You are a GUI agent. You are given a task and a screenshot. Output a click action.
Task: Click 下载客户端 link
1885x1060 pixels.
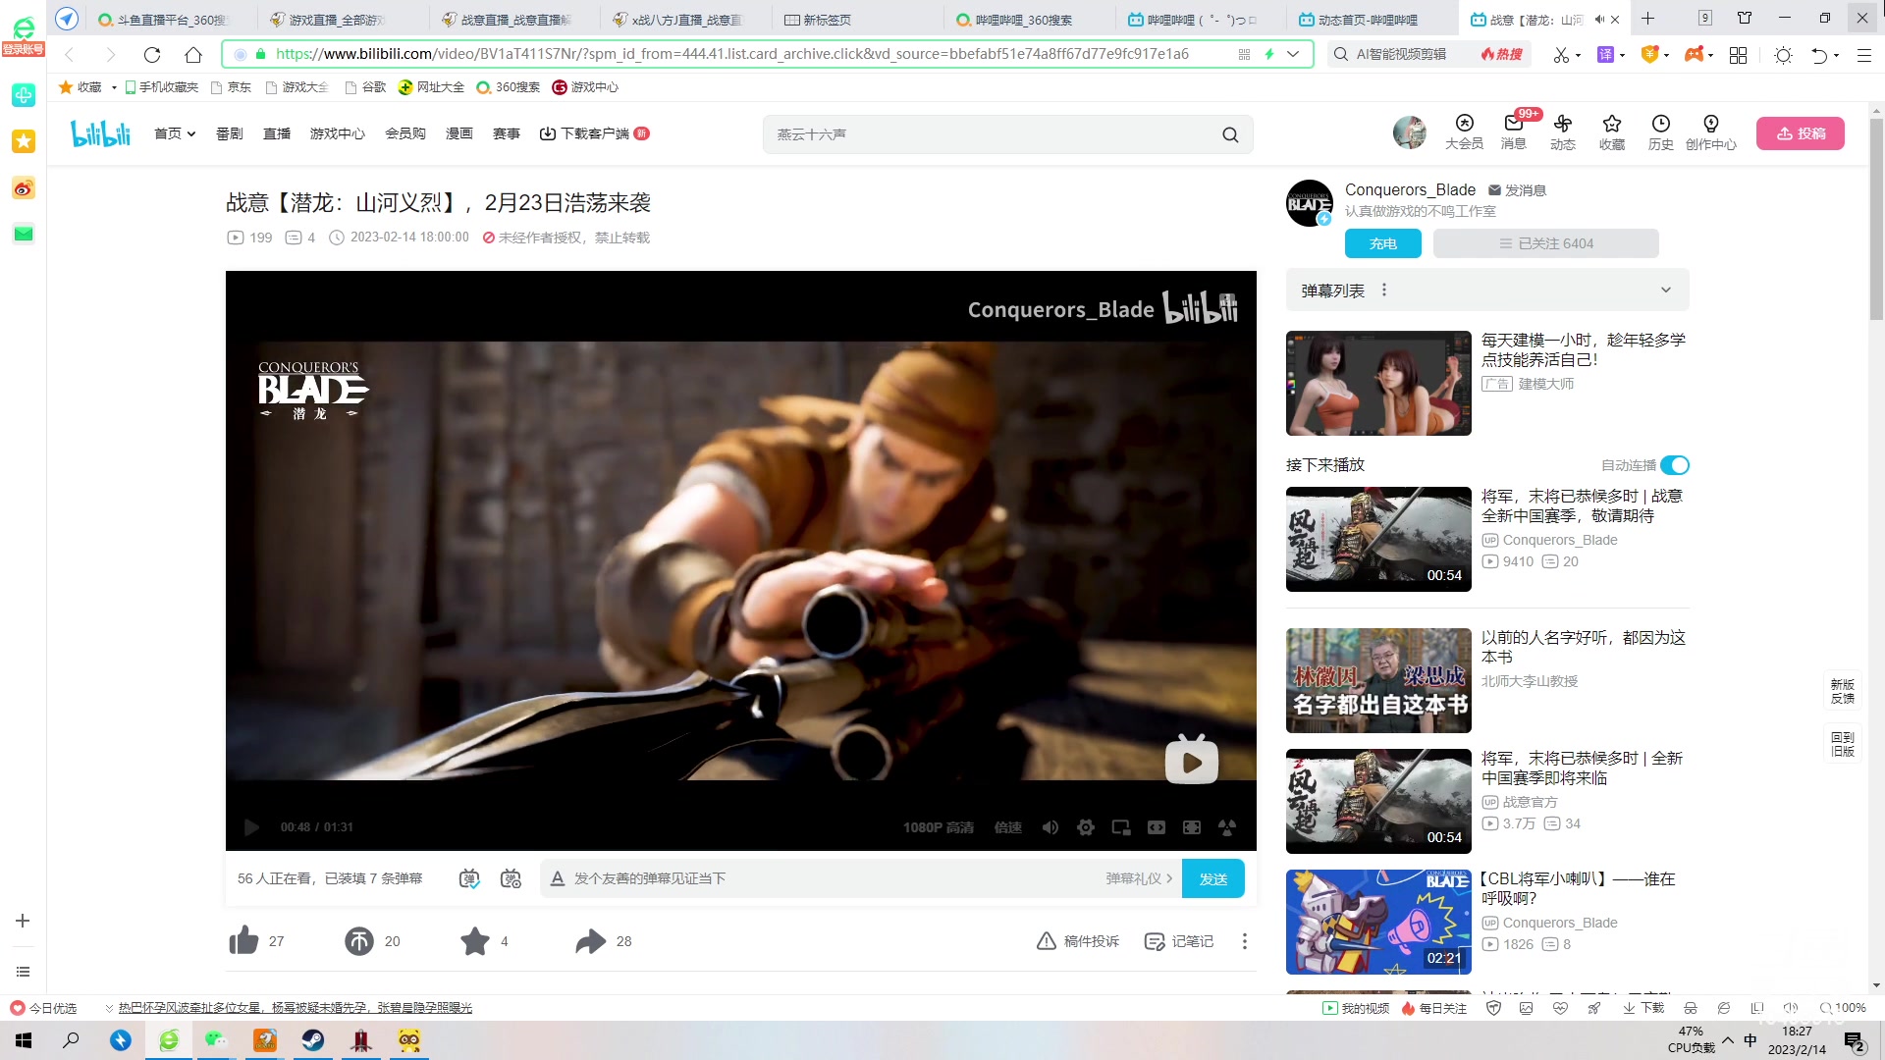[594, 133]
